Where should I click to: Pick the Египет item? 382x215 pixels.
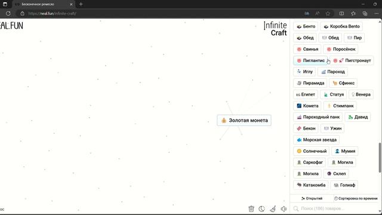tap(306, 94)
